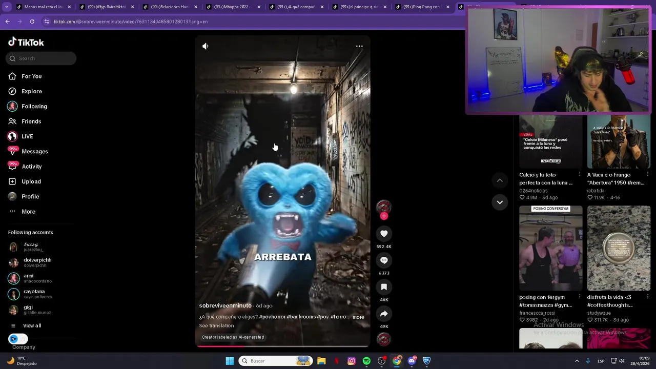The image size is (656, 369).
Task: Open the browser tab search dropdown
Action: [6, 7]
